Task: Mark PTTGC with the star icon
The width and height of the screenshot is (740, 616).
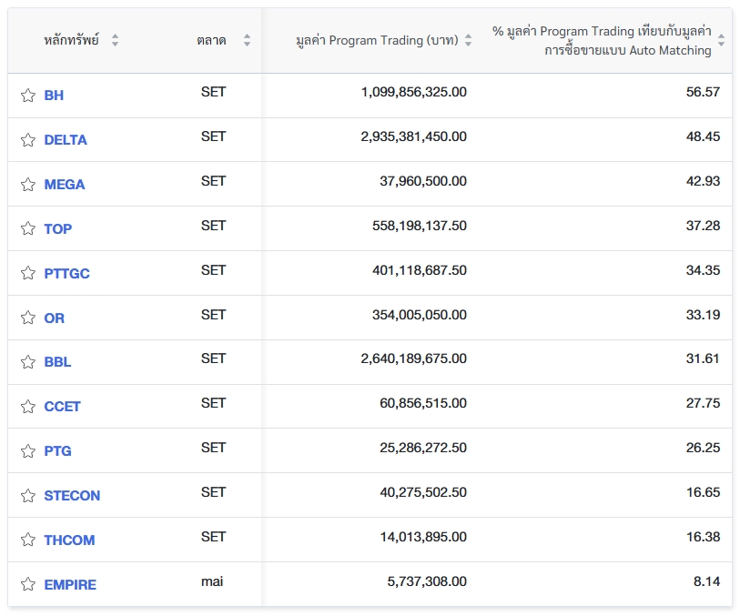Action: [x=27, y=274]
